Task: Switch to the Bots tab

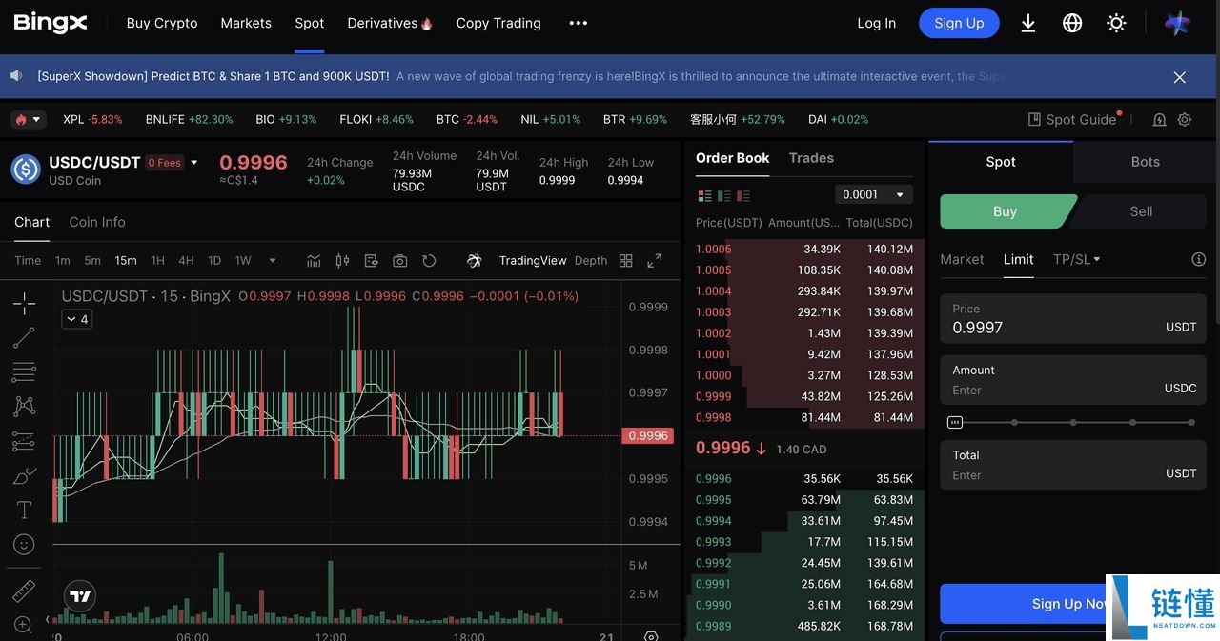Action: tap(1146, 162)
